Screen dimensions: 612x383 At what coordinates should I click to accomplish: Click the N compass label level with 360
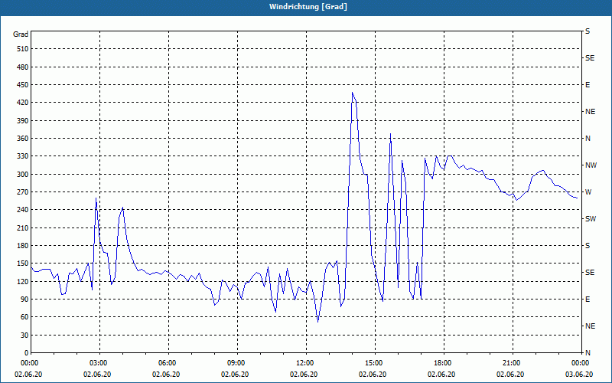tap(588, 139)
